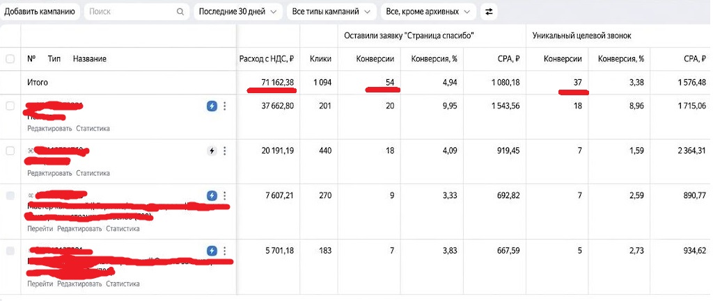Sort by "Расход с НДС, ₽" column
Image resolution: width=713 pixels, height=301 pixels.
pos(267,58)
